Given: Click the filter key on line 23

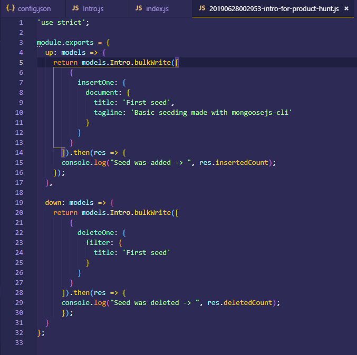Looking at the screenshot, I should pos(98,243).
